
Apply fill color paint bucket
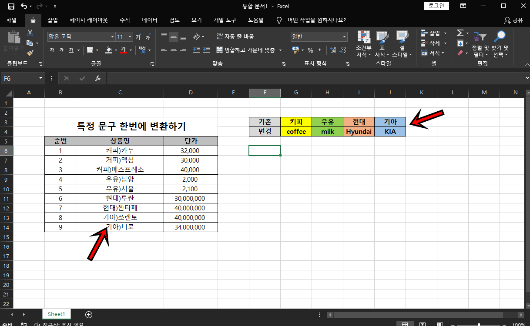click(109, 50)
